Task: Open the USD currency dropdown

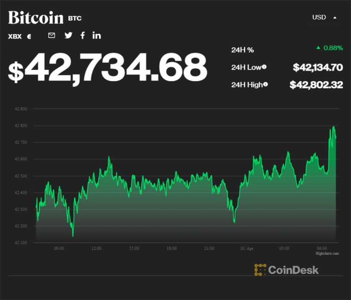Action: pyautogui.click(x=320, y=17)
